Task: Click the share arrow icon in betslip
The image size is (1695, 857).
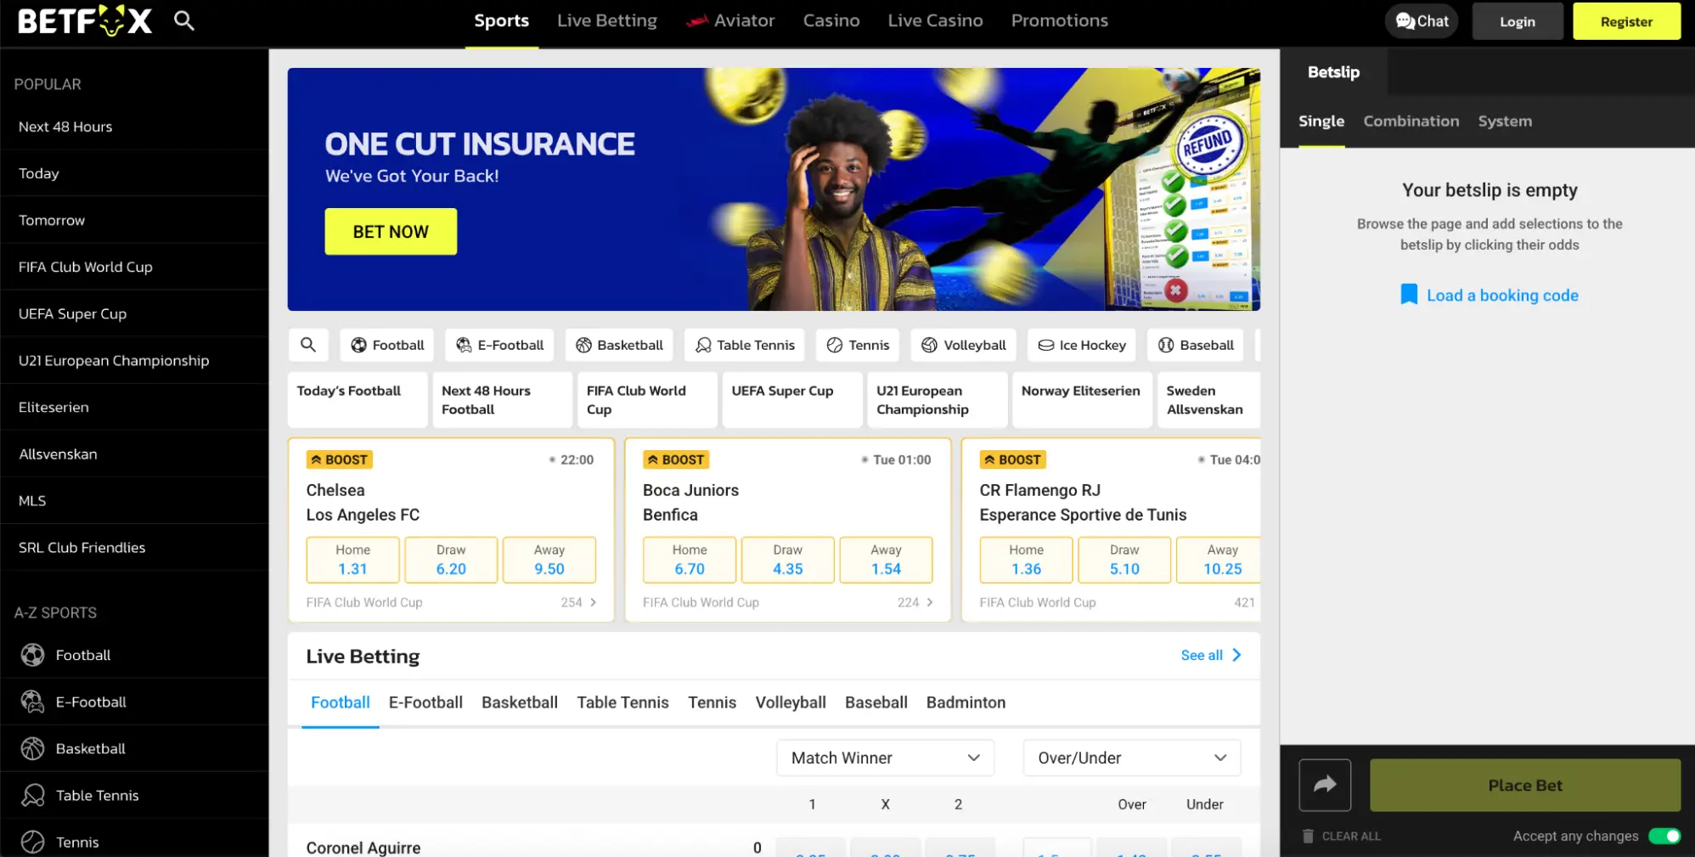Action: 1324,785
